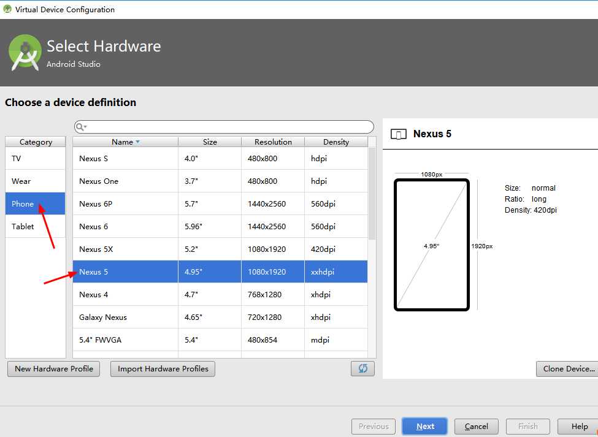Select the Phone category
This screenshot has height=437, width=598.
tap(36, 204)
